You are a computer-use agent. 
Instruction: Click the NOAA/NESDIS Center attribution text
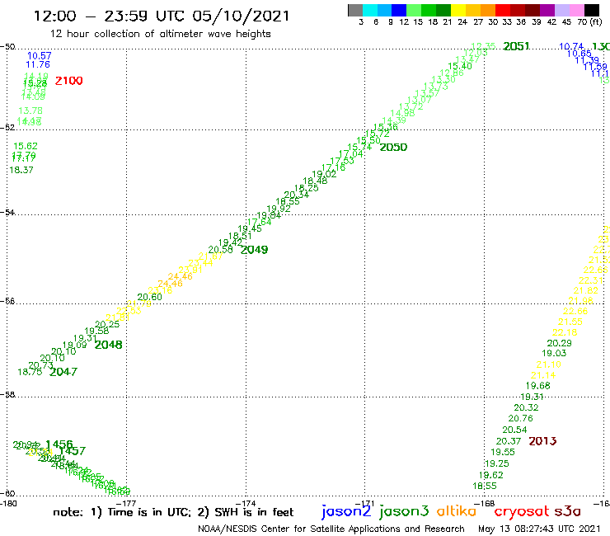(x=331, y=529)
